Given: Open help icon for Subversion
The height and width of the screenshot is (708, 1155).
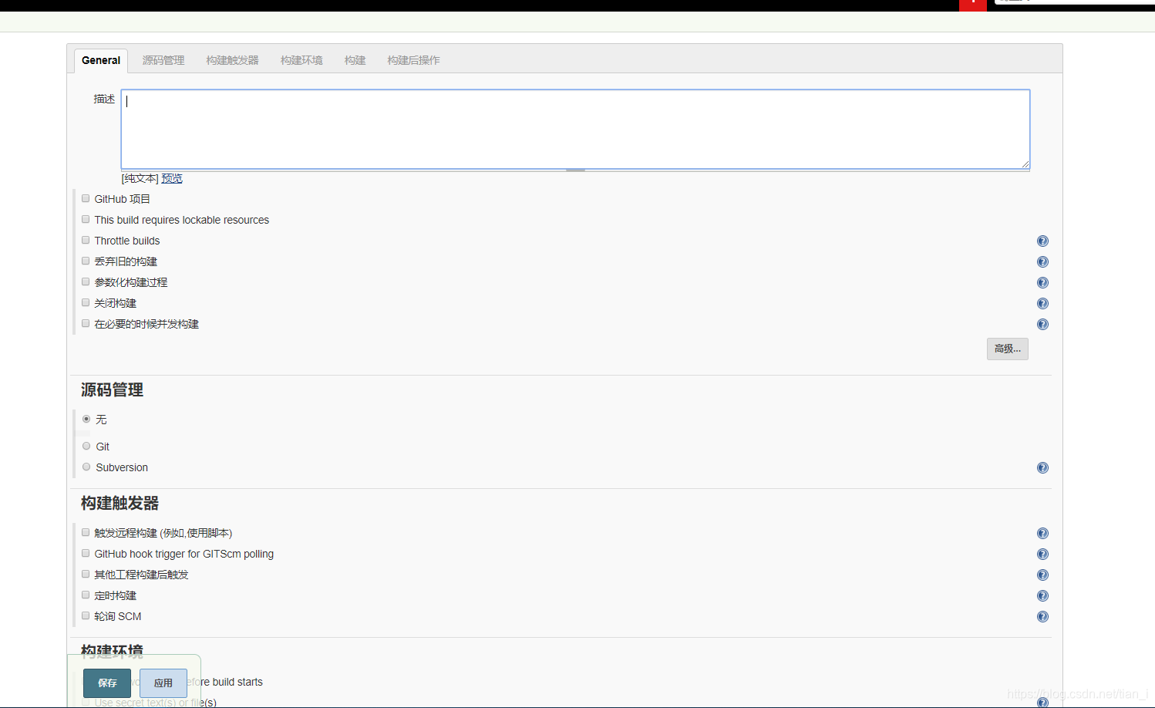Looking at the screenshot, I should click(x=1042, y=468).
